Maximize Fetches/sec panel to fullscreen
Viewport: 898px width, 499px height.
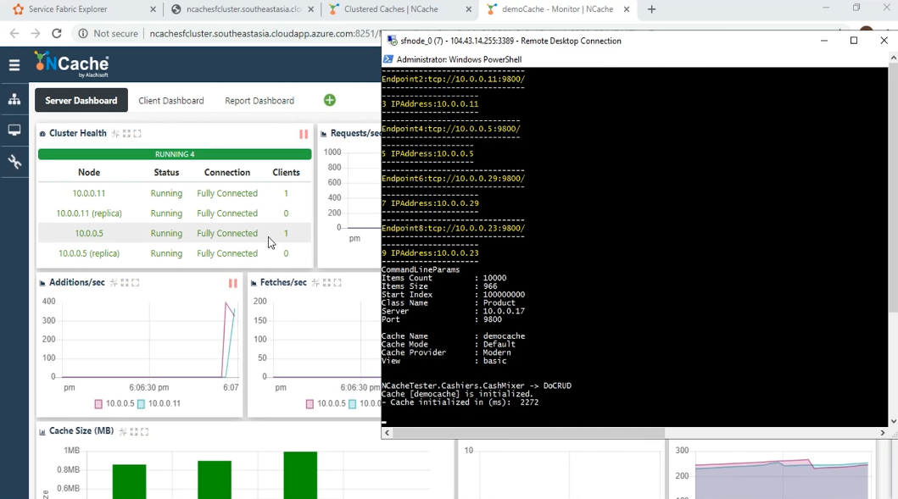[x=337, y=283]
